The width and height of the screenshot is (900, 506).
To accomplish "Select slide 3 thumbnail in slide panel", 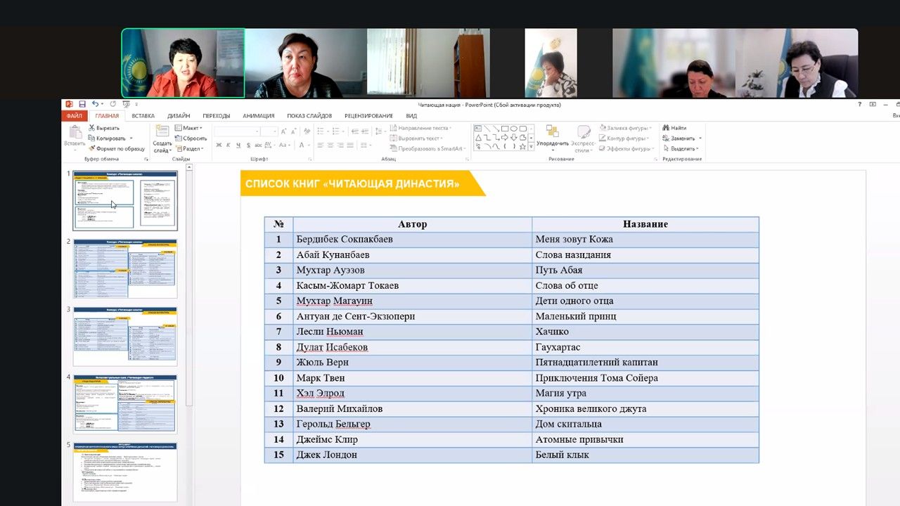I will click(125, 337).
